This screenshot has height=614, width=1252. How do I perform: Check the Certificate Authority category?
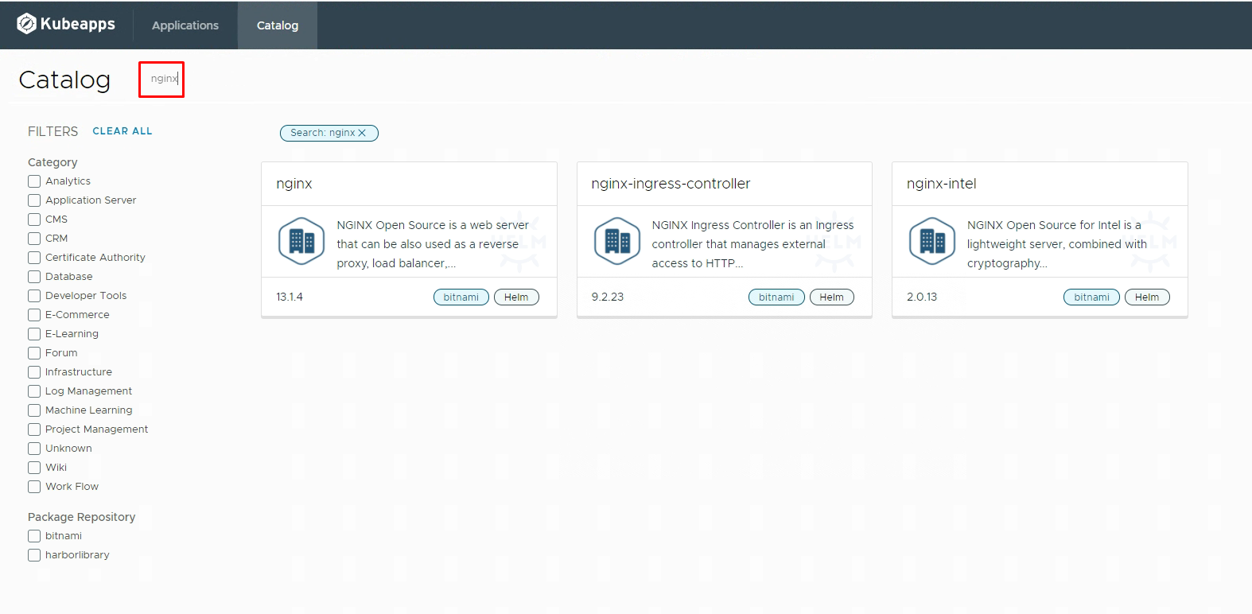click(x=34, y=258)
